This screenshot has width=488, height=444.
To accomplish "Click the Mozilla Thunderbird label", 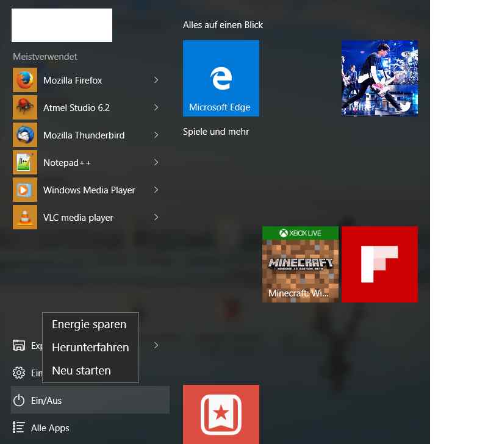I will click(84, 135).
